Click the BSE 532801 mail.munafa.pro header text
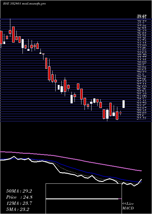The width and height of the screenshot is (152, 214). tap(24, 4)
